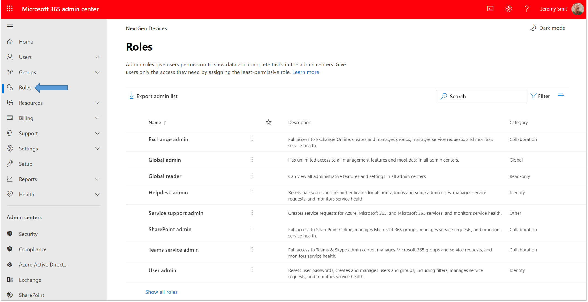Viewport: 588px width, 302px height.
Task: Sort roles by Name column header
Action: tap(157, 122)
